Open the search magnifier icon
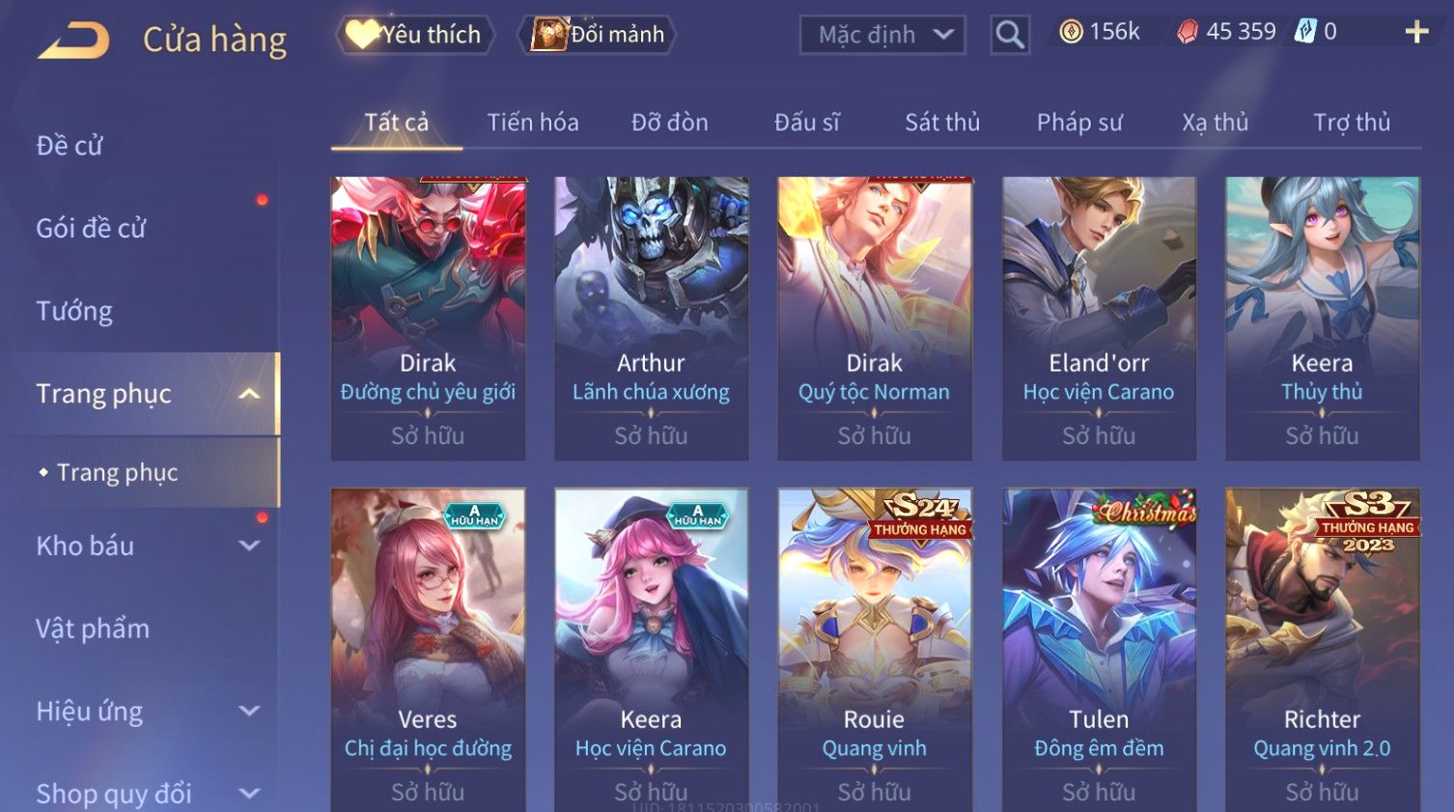1454x812 pixels. tap(1010, 35)
